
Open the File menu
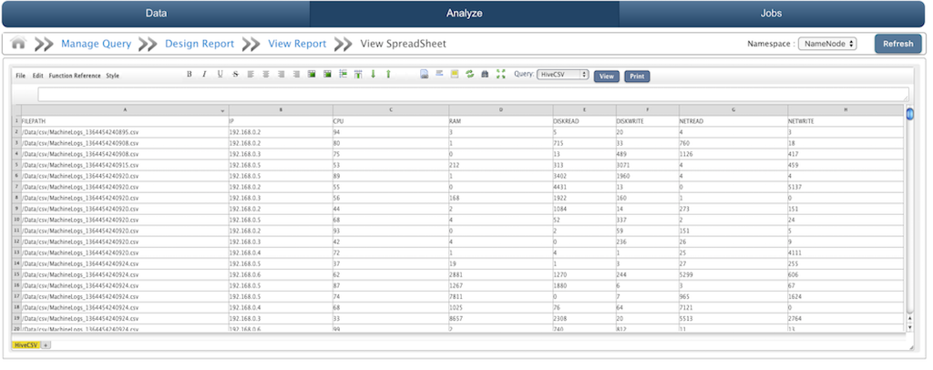(21, 77)
